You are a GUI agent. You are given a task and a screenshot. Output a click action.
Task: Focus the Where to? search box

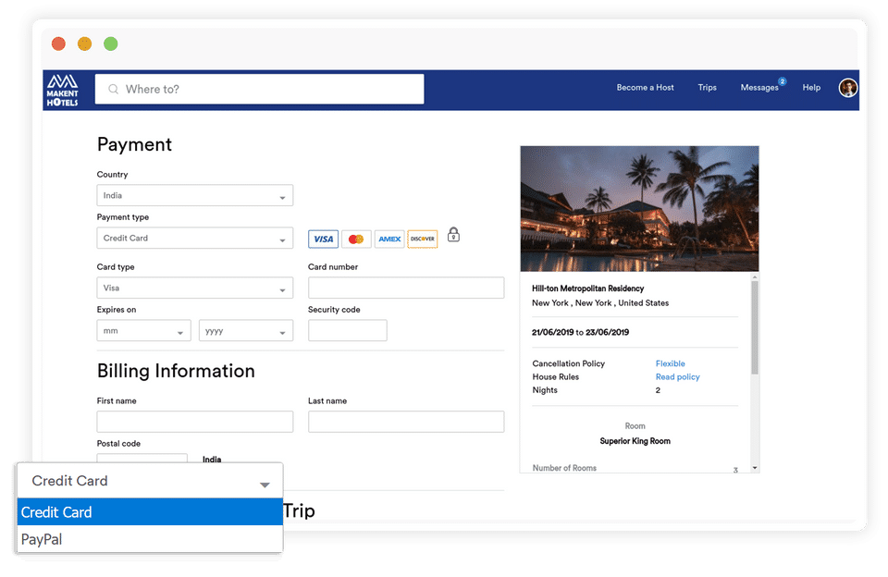[259, 89]
